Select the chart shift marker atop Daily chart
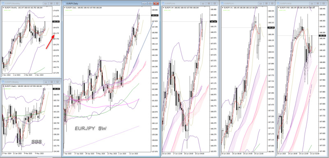This screenshot has height=158, width=329. coord(142,7)
